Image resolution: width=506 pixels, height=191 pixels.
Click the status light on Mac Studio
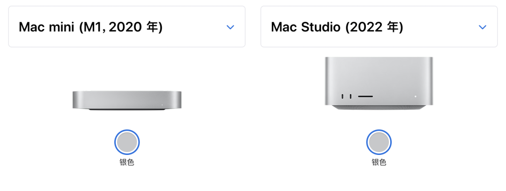coord(415,96)
